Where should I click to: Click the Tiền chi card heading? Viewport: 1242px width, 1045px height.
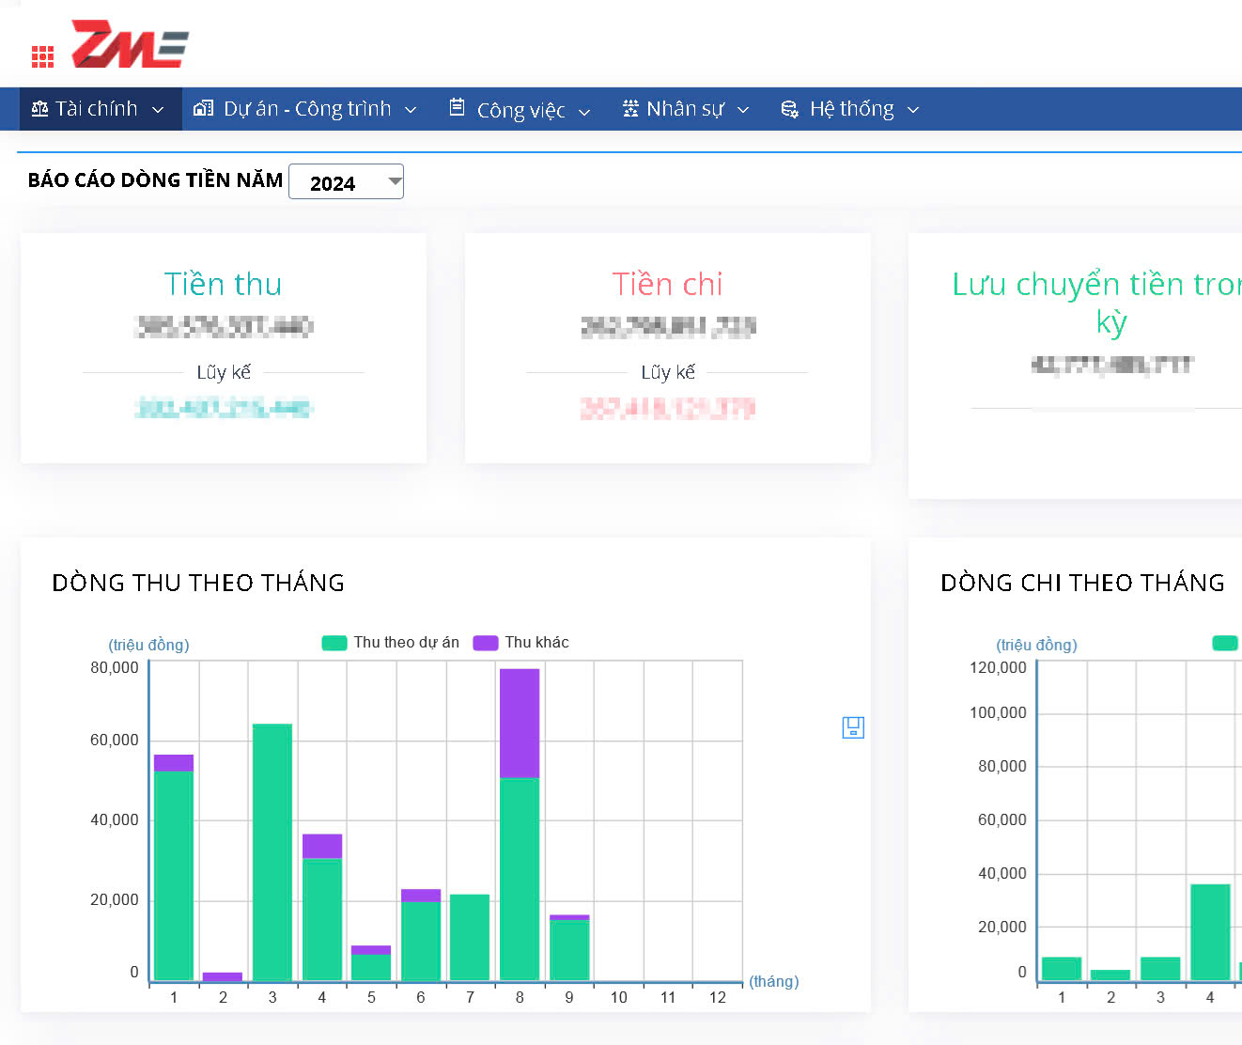coord(667,284)
